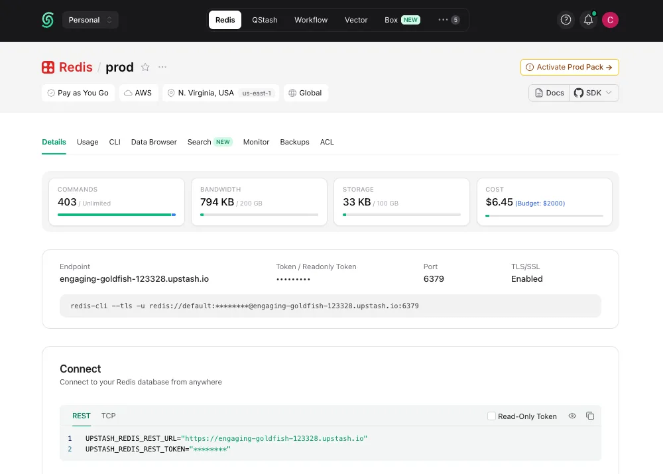Reveal the token with the eye icon

point(572,416)
